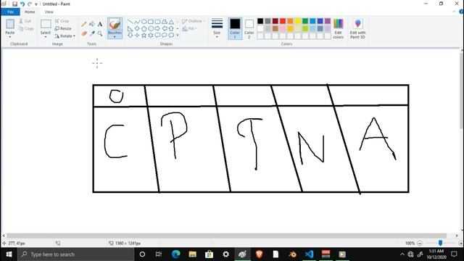This screenshot has width=464, height=261.
Task: Click the taskbar search box
Action: pyautogui.click(x=75, y=254)
